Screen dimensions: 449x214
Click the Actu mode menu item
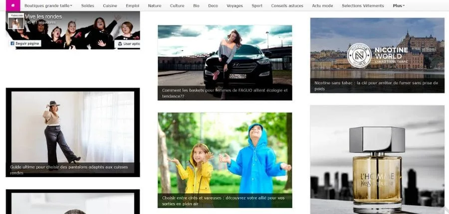(x=323, y=5)
